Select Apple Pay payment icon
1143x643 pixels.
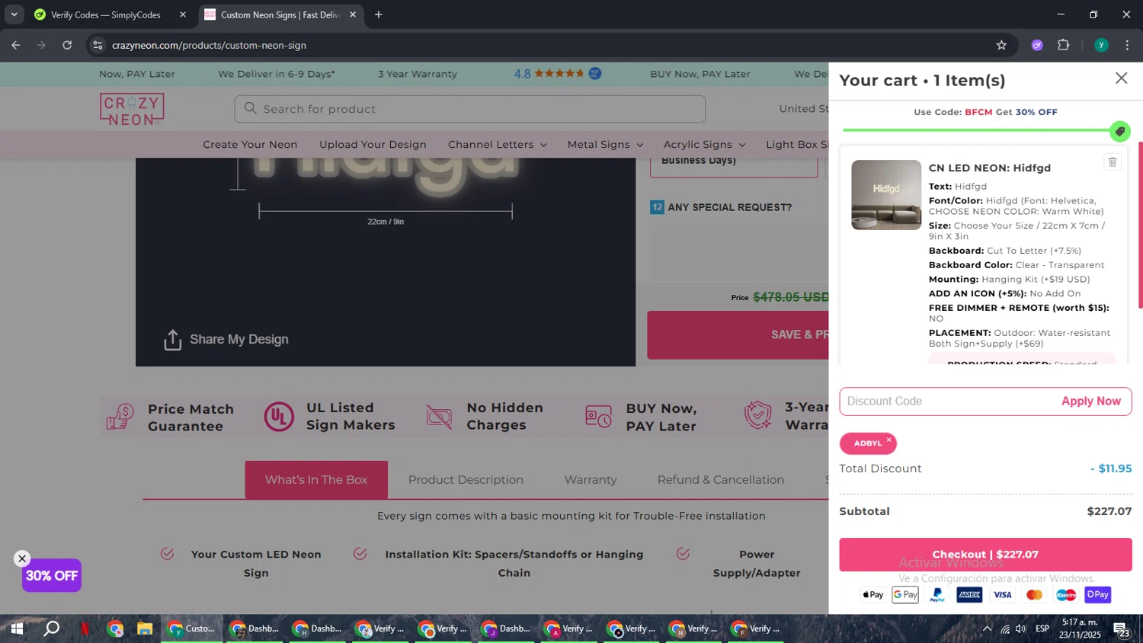click(x=872, y=595)
